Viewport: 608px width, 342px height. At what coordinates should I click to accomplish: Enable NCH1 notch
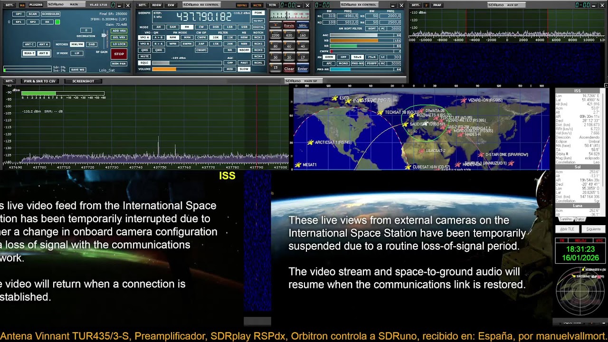click(258, 38)
